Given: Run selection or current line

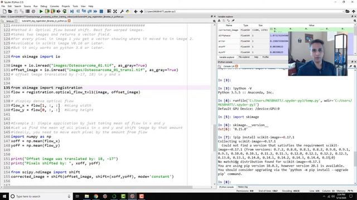Looking at the screenshot, I should pyautogui.click(x=59, y=11).
